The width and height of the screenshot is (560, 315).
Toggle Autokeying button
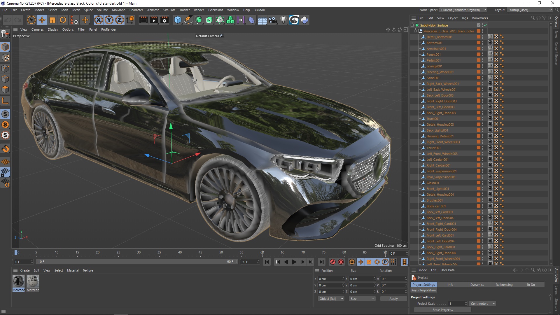341,262
